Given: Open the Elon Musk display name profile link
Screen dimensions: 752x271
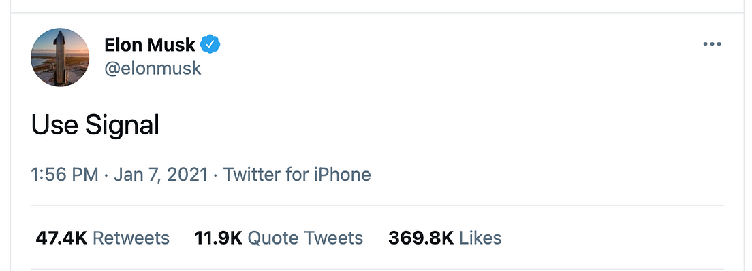Looking at the screenshot, I should coord(150,45).
